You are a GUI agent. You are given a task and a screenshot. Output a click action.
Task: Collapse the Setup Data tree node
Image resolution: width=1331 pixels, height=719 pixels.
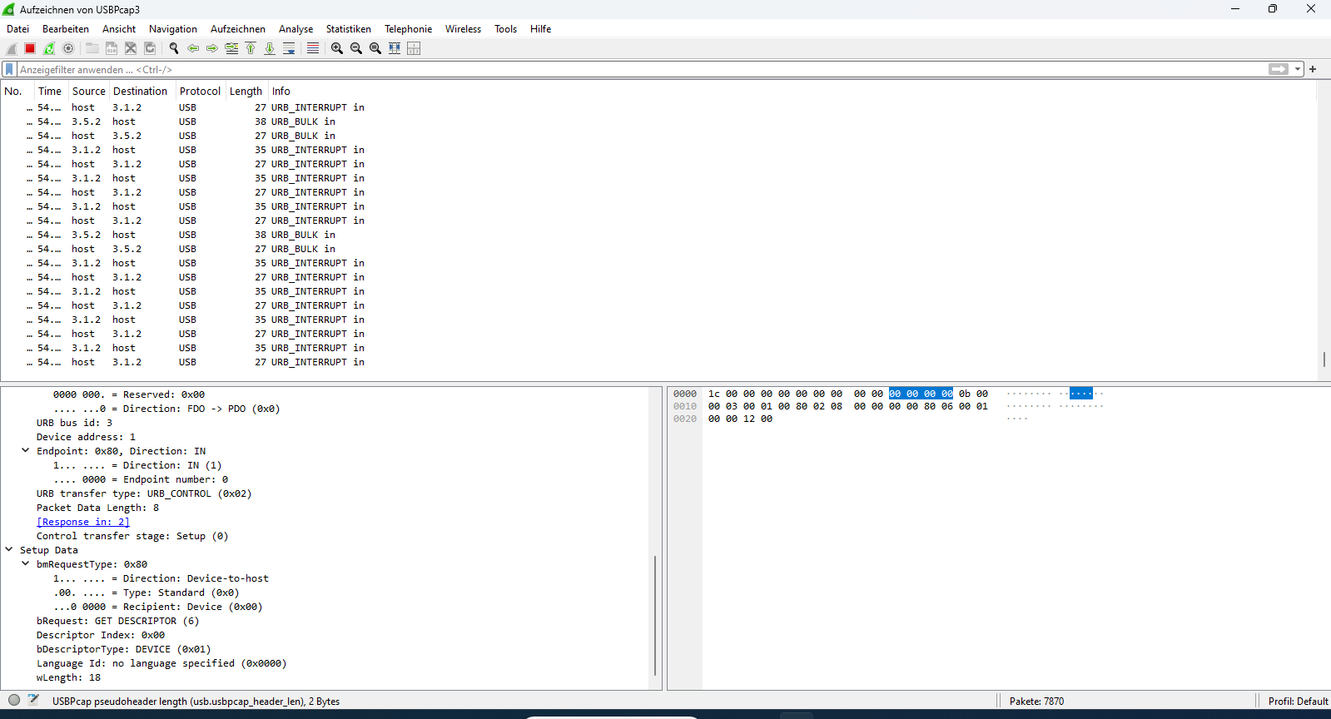(9, 550)
